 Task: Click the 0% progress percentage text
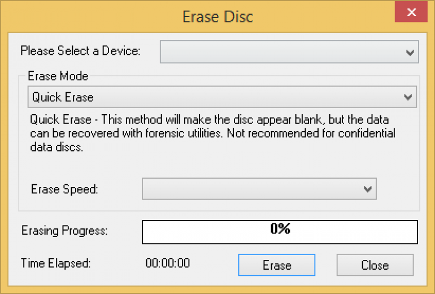click(280, 229)
